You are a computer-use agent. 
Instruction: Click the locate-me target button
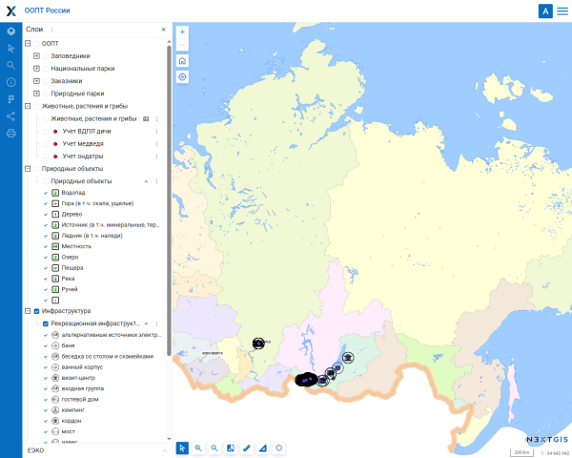coord(182,77)
